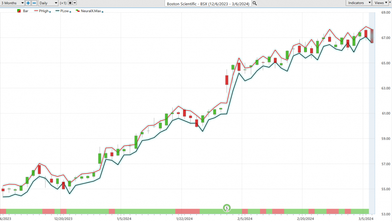Click the blue plus zoom-in button
The height and width of the screenshot is (222, 392).
click(x=28, y=3)
